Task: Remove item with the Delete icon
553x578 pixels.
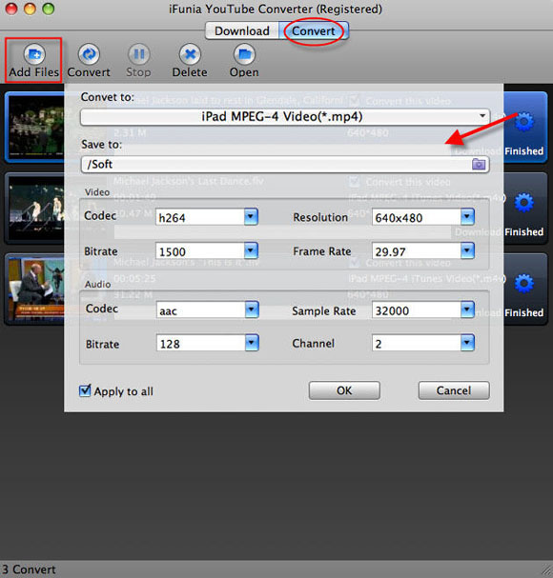Action: (190, 54)
